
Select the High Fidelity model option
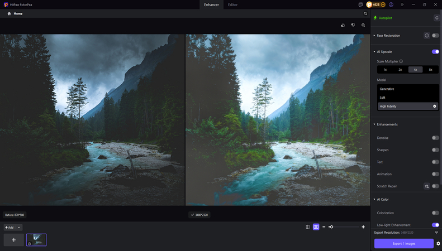click(x=408, y=107)
